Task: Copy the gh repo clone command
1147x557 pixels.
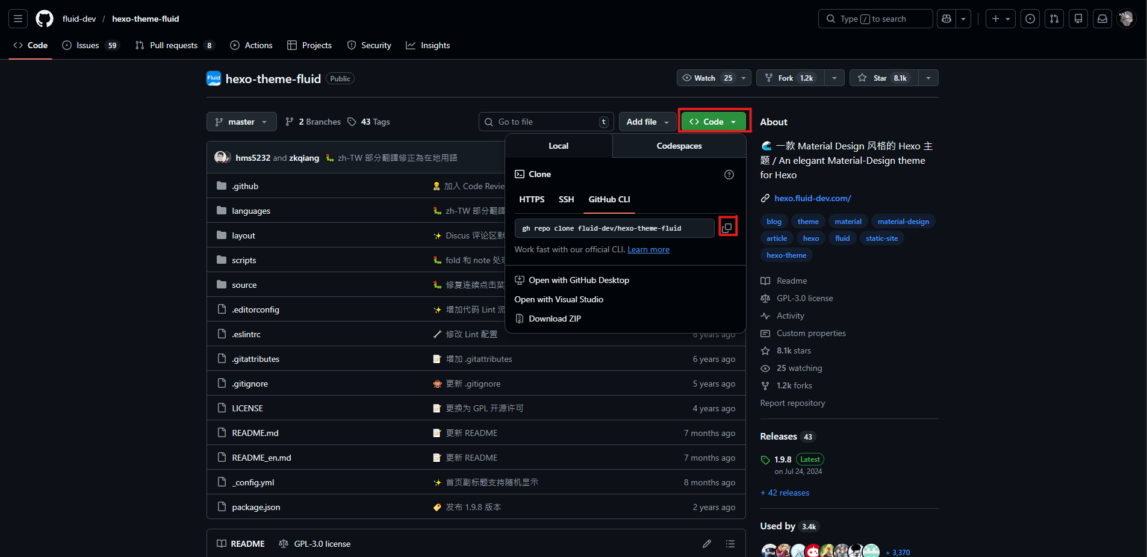Action: tap(727, 228)
